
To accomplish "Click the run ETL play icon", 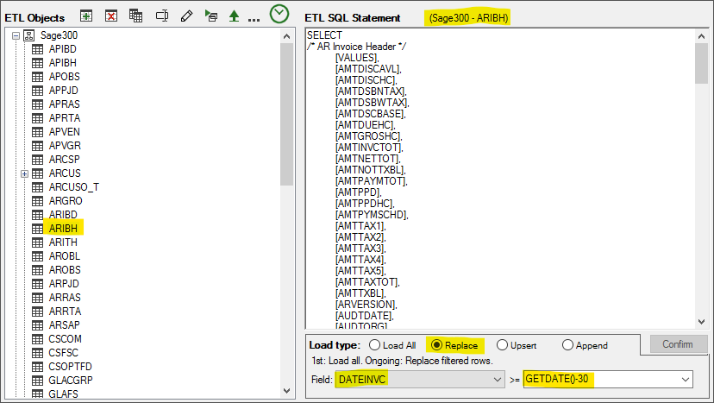I will [x=211, y=16].
